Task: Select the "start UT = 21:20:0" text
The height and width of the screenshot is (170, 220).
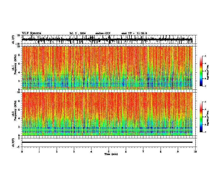Action: [x=134, y=33]
